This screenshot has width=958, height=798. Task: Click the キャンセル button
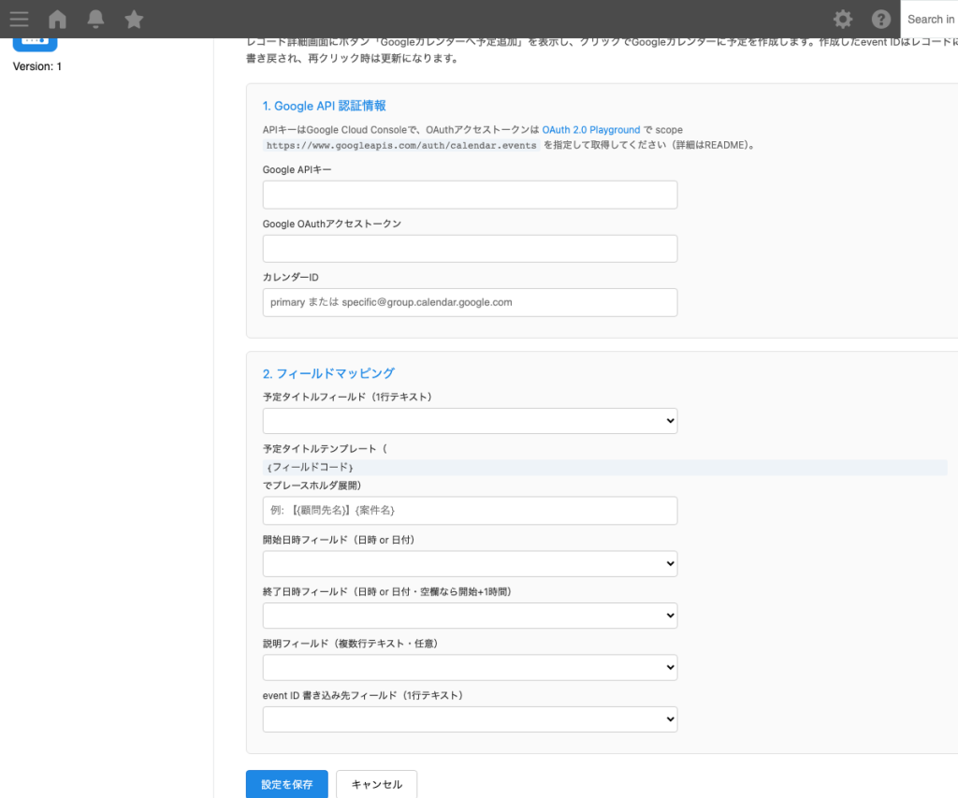(x=376, y=785)
